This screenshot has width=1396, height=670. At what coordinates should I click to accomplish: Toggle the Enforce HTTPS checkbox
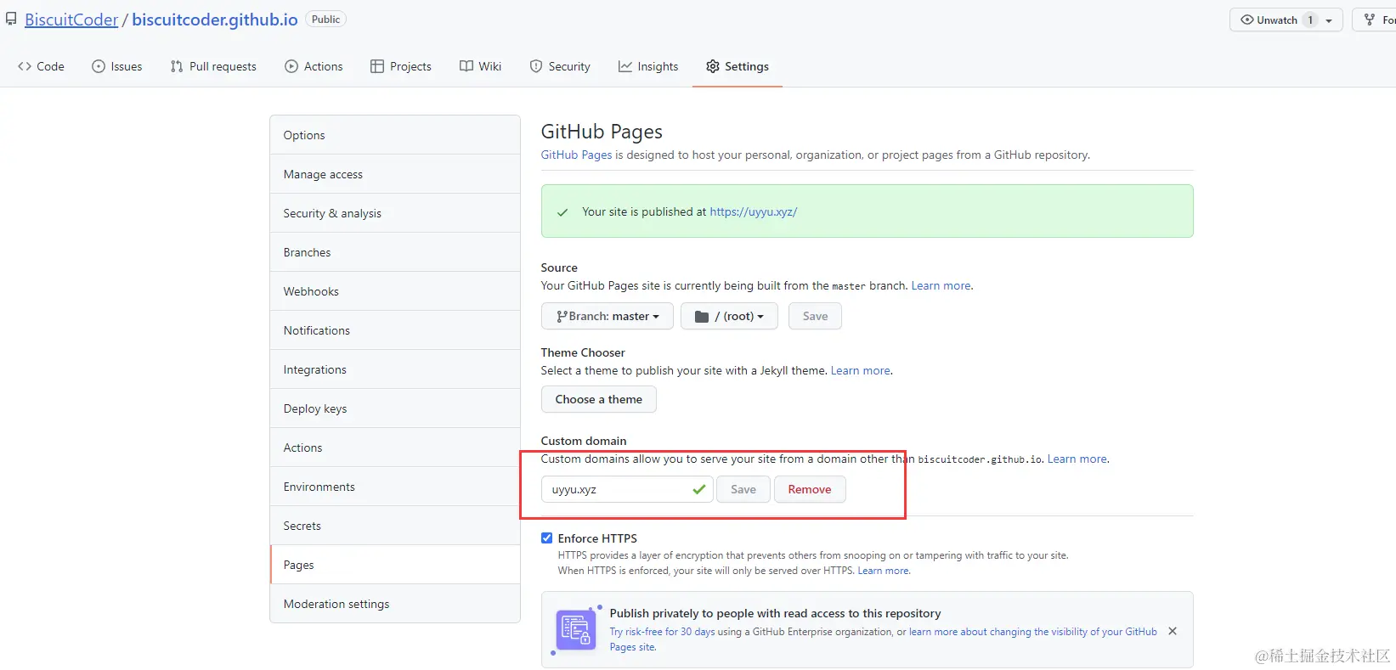pos(546,538)
